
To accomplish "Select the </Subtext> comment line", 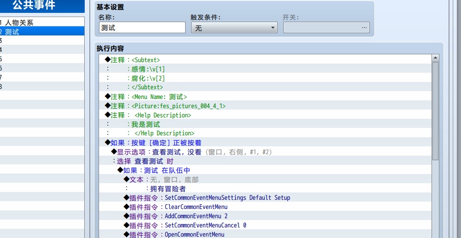I will click(x=265, y=87).
